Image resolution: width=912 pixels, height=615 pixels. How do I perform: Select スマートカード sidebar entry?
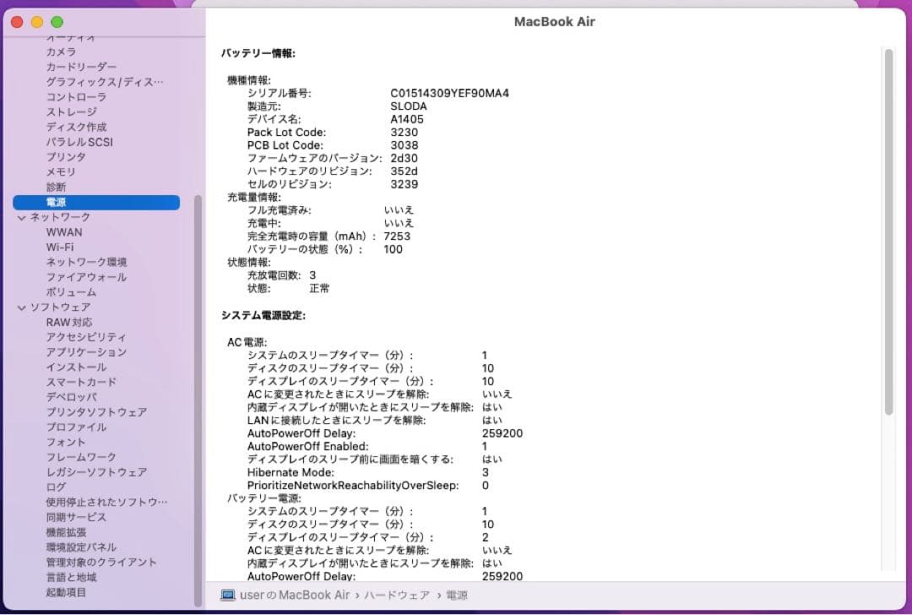pyautogui.click(x=81, y=383)
